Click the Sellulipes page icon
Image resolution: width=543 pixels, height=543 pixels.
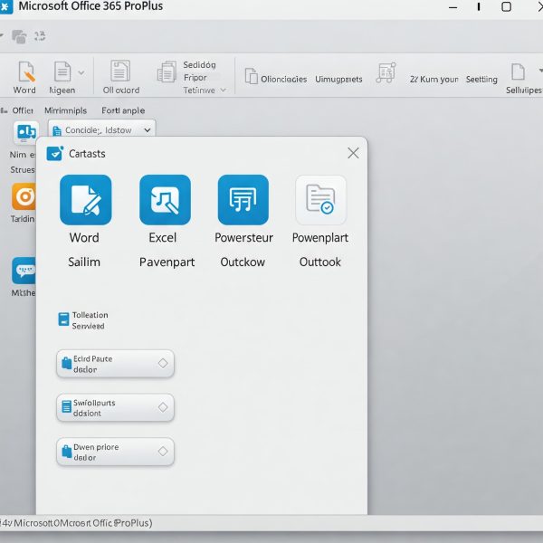click(518, 72)
